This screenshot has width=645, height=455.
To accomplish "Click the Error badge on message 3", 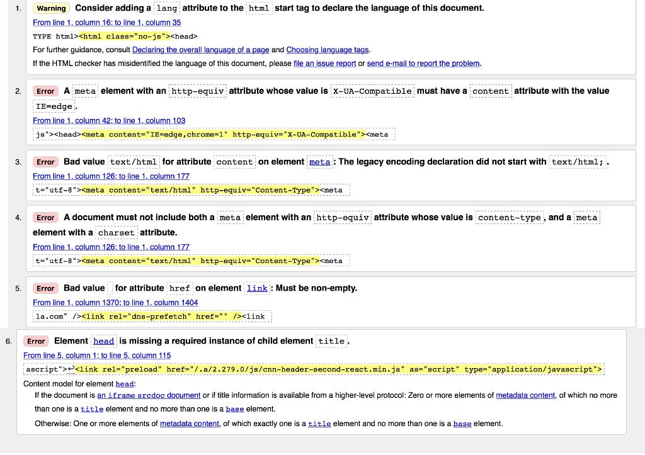I will click(45, 162).
